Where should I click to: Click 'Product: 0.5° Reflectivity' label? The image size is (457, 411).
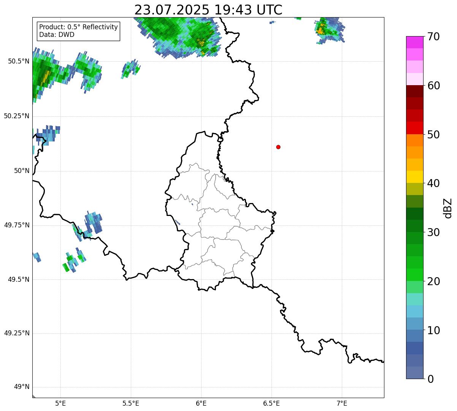[x=79, y=27]
